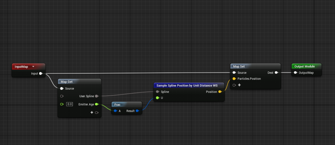Screen dimensions: 335x145
Task: Open the InputMap node dropdown arrow
Action: click(33, 67)
